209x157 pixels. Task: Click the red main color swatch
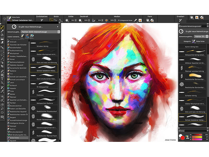click(x=183, y=138)
